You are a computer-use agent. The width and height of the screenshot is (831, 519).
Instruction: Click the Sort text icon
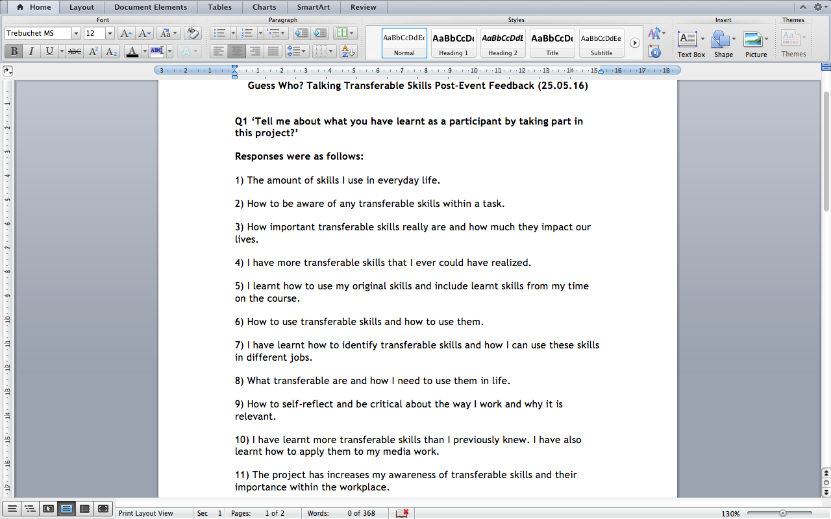click(x=348, y=51)
